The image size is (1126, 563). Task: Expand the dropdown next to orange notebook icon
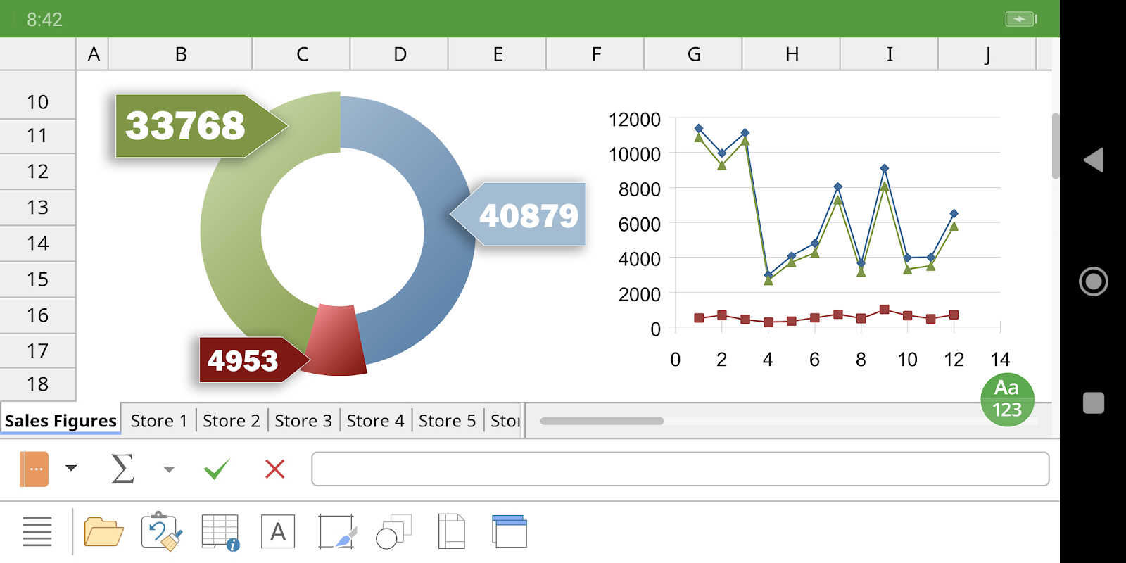[71, 468]
